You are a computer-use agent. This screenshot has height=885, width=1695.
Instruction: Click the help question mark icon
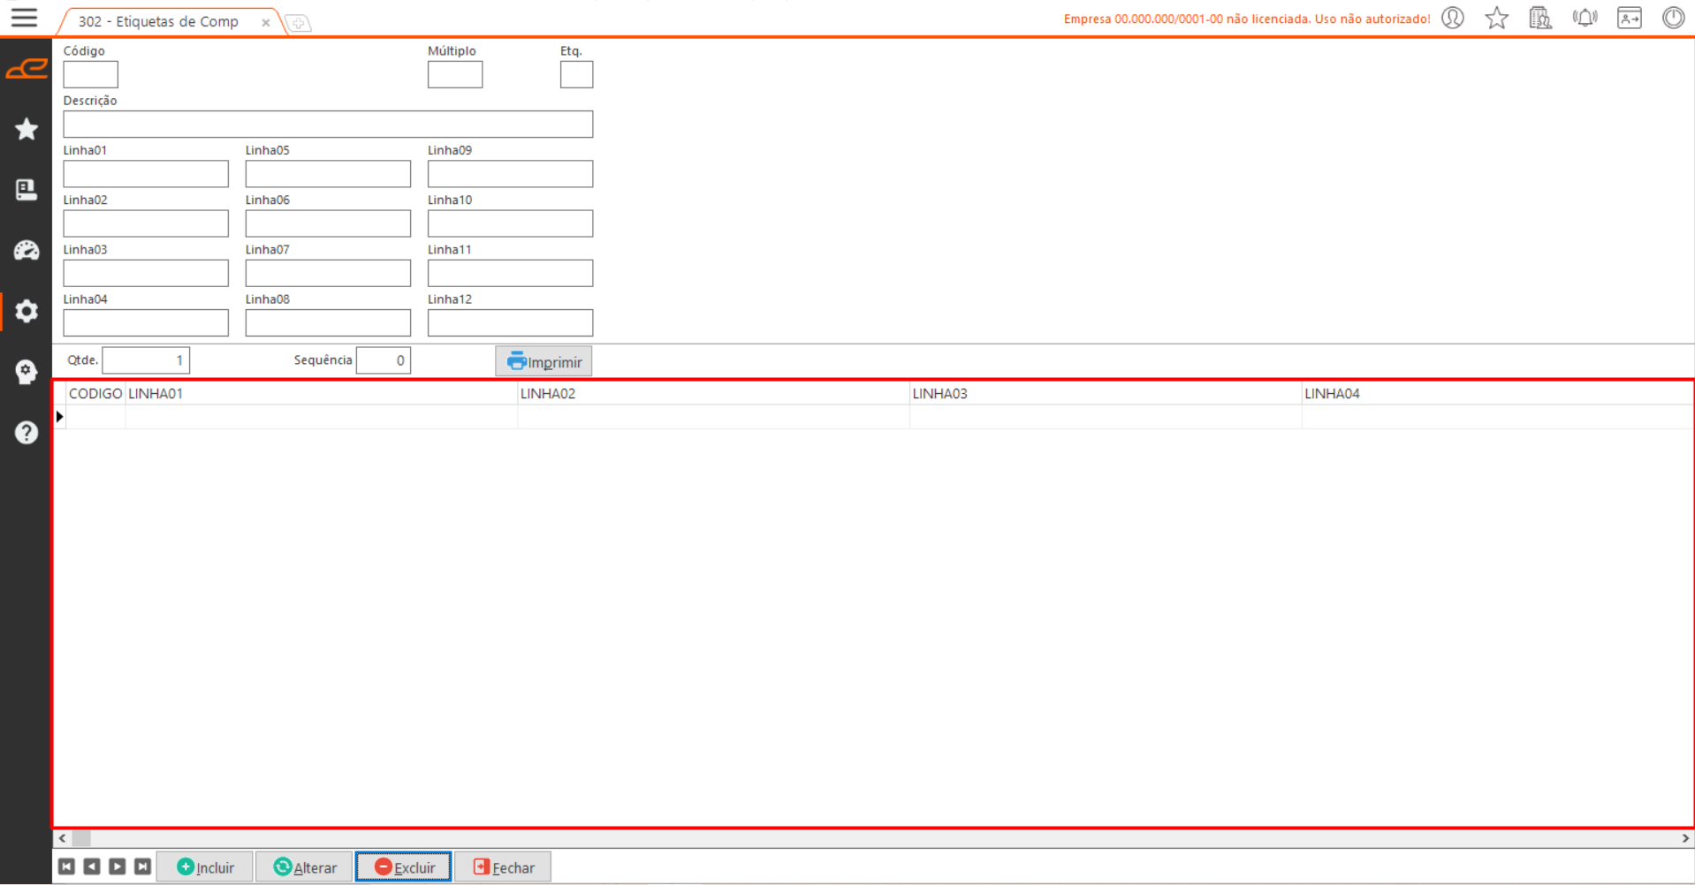tap(27, 432)
